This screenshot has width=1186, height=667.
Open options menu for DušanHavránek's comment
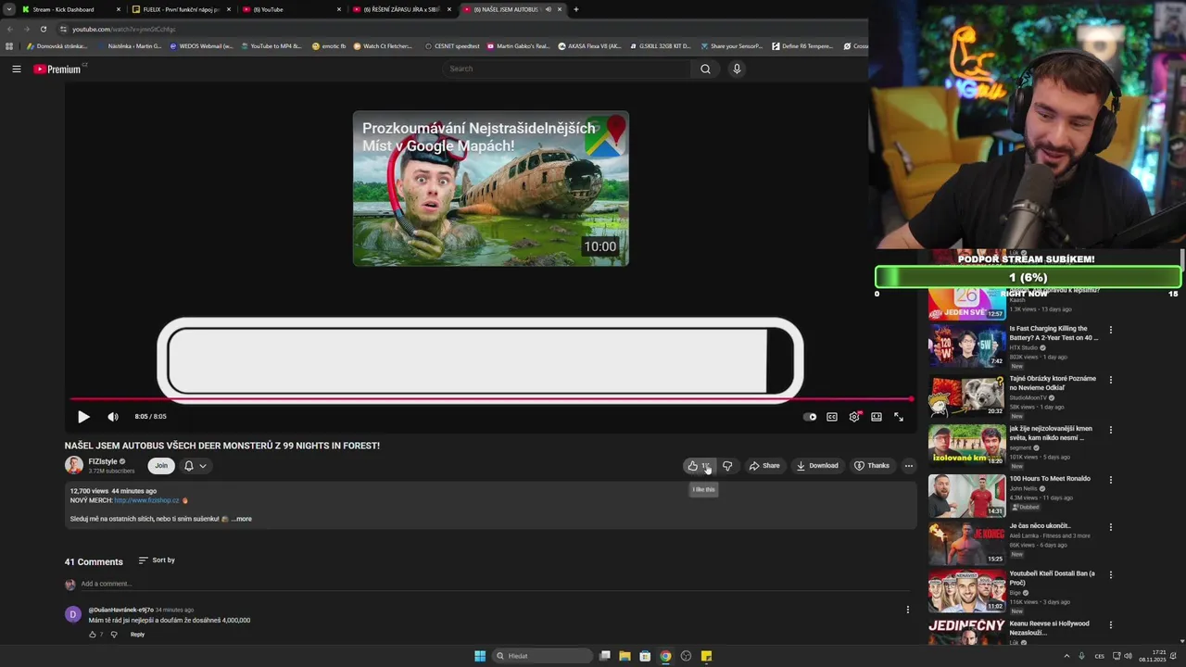click(x=907, y=610)
